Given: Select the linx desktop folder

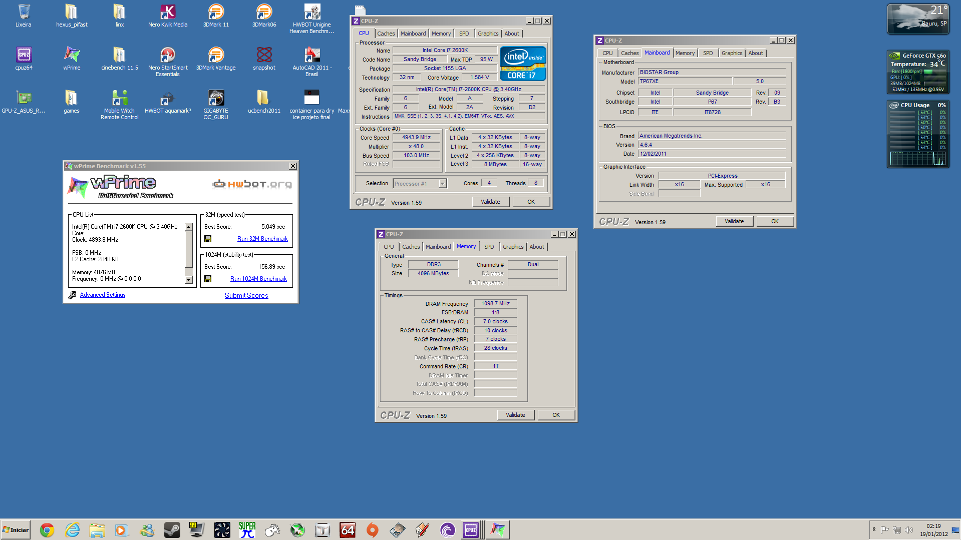Looking at the screenshot, I should pyautogui.click(x=120, y=16).
